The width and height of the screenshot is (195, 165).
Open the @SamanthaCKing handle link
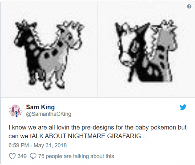(x=49, y=114)
